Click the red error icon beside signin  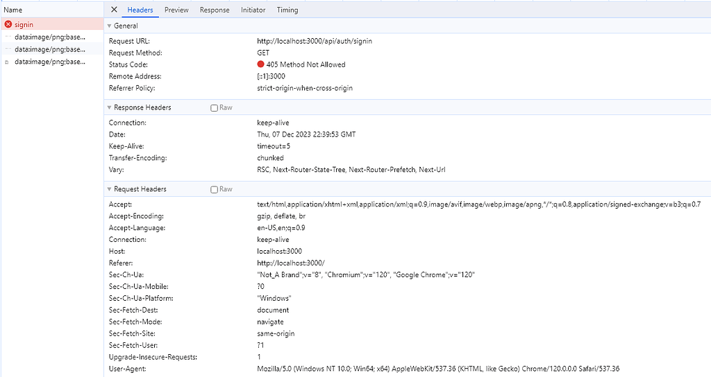pos(8,25)
